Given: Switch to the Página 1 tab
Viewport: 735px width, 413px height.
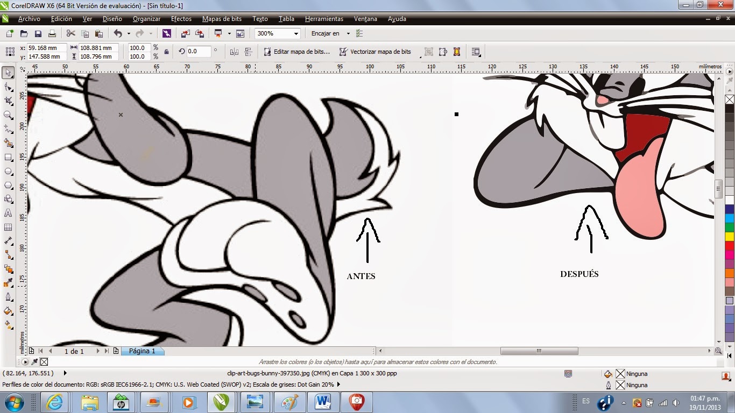Looking at the screenshot, I should click(142, 351).
